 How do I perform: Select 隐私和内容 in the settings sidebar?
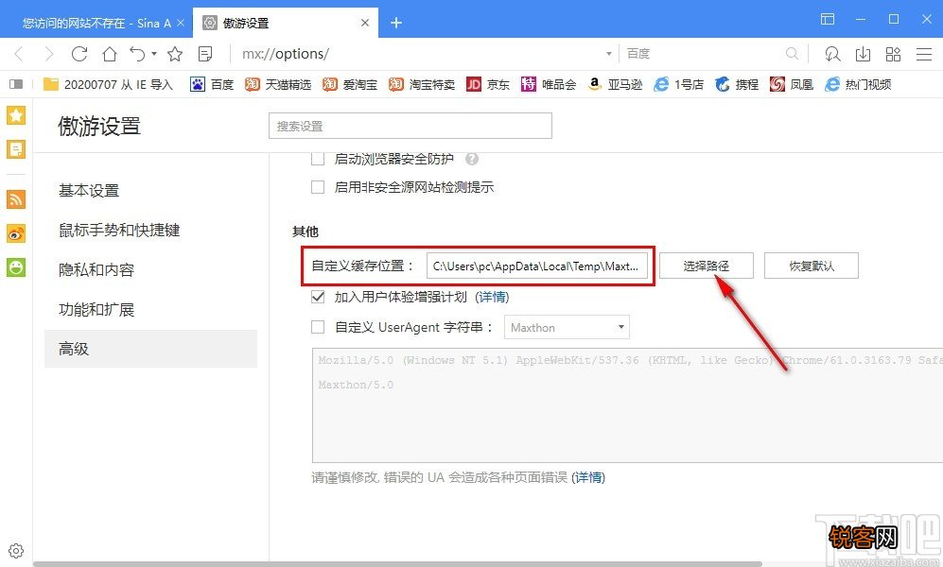(96, 269)
